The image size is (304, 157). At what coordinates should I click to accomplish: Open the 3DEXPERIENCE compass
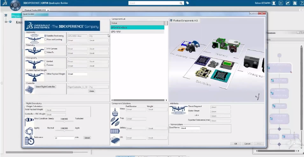click(15, 5)
